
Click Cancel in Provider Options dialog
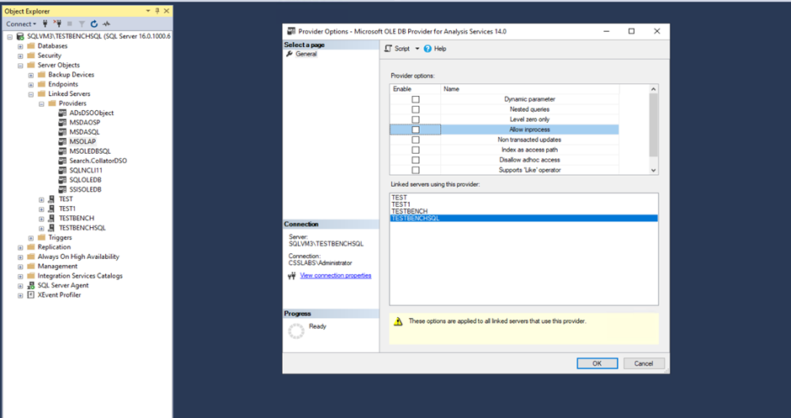pyautogui.click(x=644, y=363)
